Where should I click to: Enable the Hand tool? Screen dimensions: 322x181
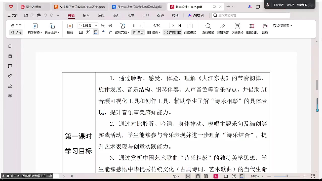click(x=16, y=26)
